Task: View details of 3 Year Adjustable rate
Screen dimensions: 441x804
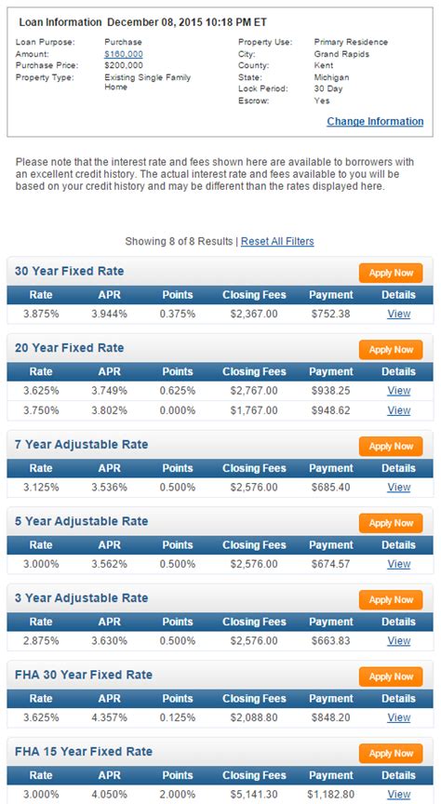Action: (x=399, y=640)
